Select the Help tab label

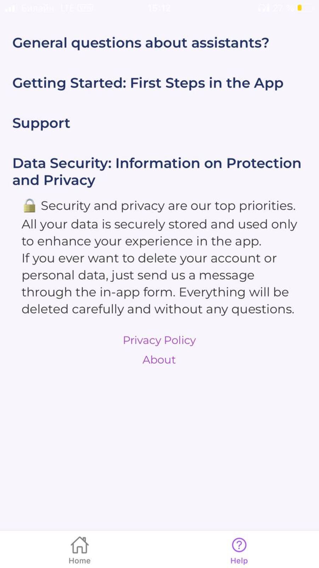[x=239, y=561]
